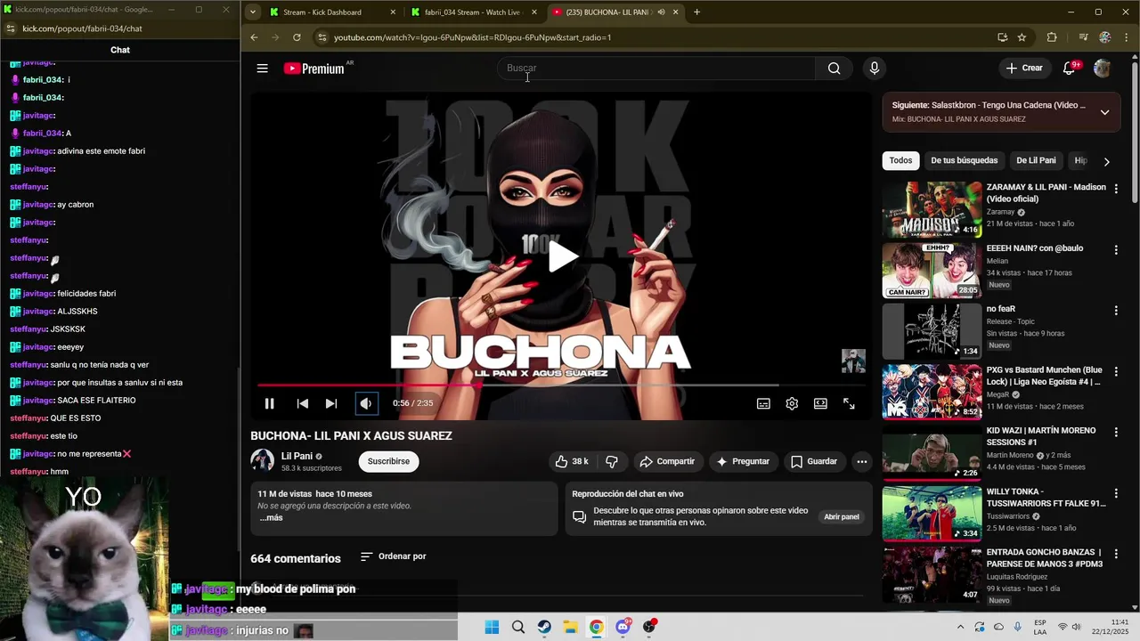Open options menu for no feaR video
Screen dimensions: 1140x641
coord(1116,310)
